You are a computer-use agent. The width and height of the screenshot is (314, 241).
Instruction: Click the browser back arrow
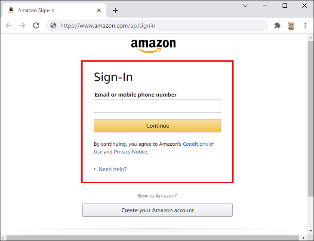(9, 25)
